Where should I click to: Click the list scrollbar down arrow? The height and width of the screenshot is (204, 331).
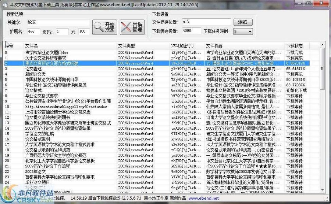(x=322, y=190)
